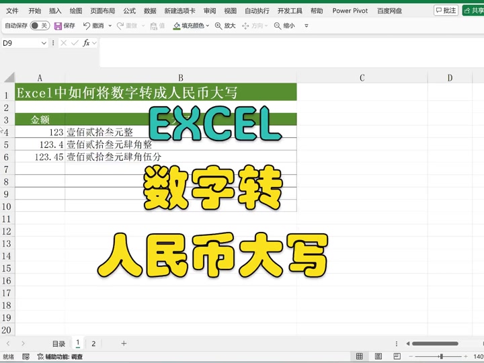The height and width of the screenshot is (363, 484).
Task: Click the green 共享 share button
Action: pos(473,11)
